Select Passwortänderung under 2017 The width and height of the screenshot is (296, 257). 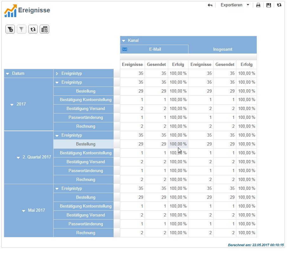click(84, 118)
